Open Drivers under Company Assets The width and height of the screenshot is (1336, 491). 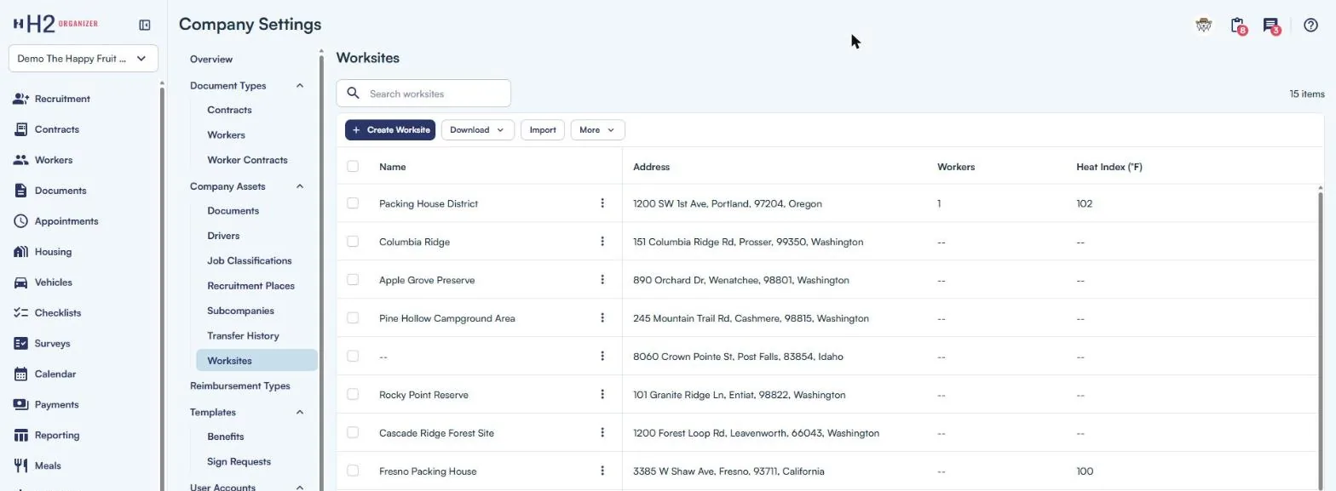(223, 236)
